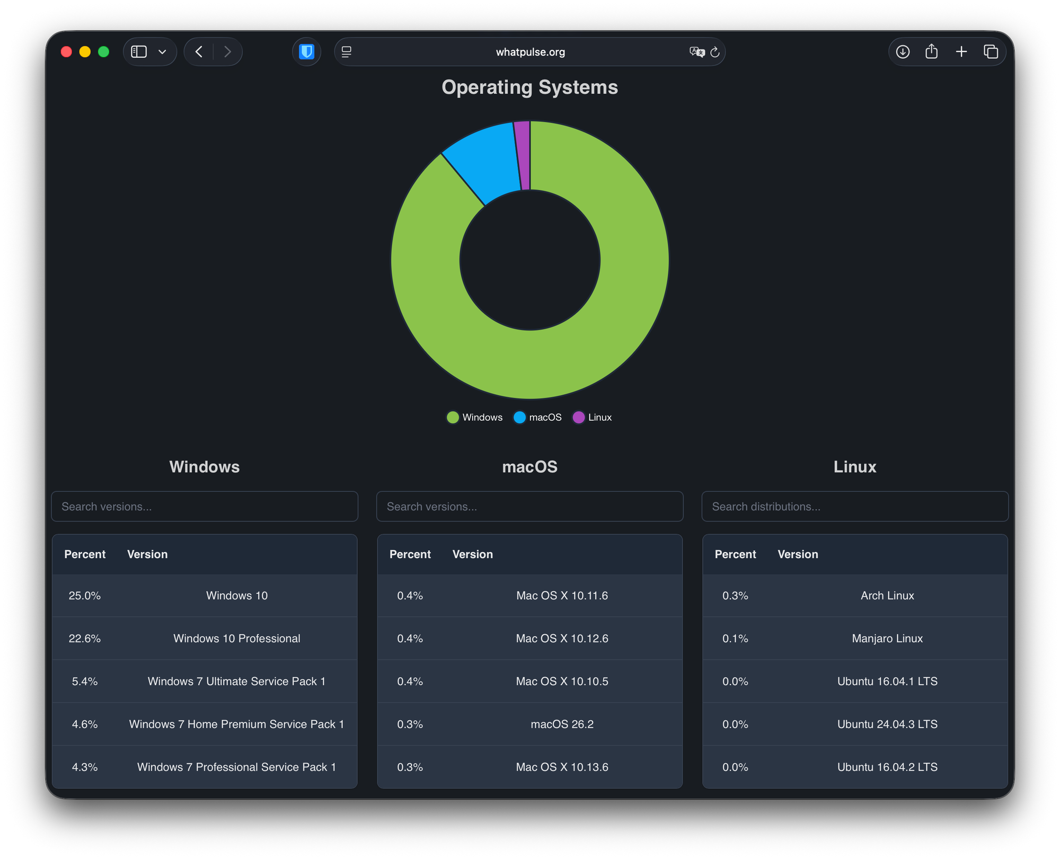Toggle Windows series in chart legend
The image size is (1060, 859).
475,418
